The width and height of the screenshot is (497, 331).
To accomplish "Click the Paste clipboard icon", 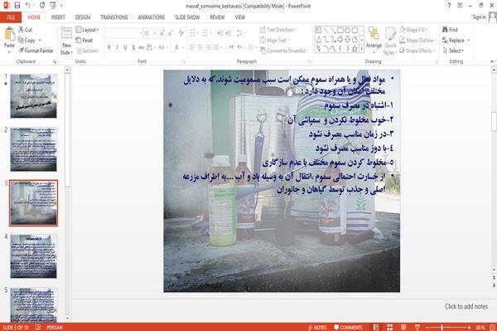I will click(9, 34).
